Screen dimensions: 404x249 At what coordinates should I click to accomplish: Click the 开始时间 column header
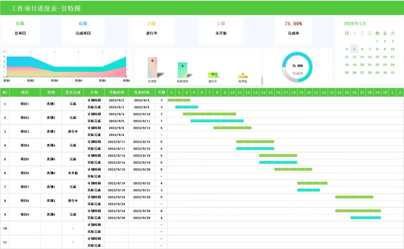116,92
